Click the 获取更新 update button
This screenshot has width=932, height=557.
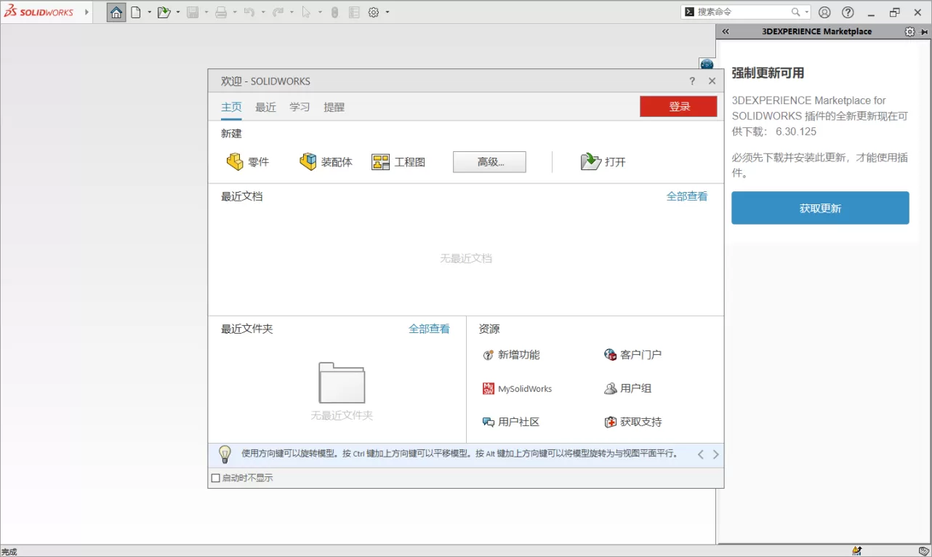[820, 207]
